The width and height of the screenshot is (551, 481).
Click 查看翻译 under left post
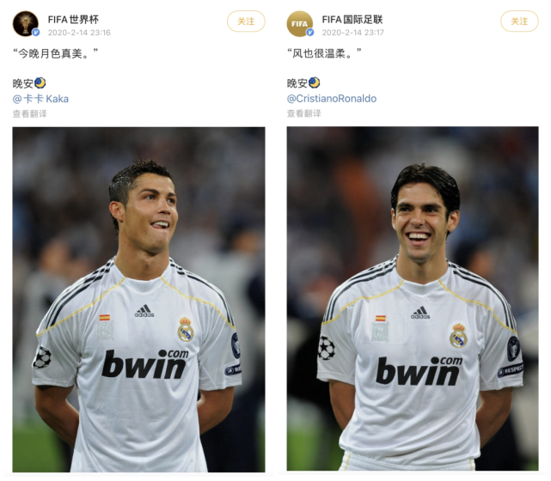[30, 113]
